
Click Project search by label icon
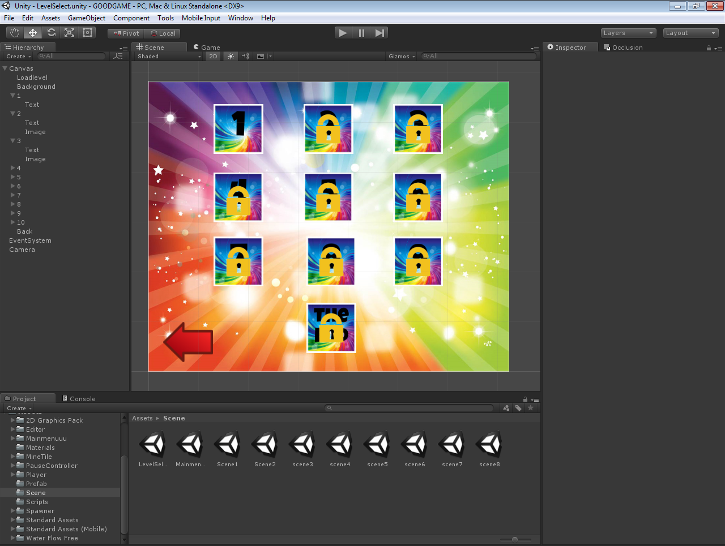tap(518, 408)
